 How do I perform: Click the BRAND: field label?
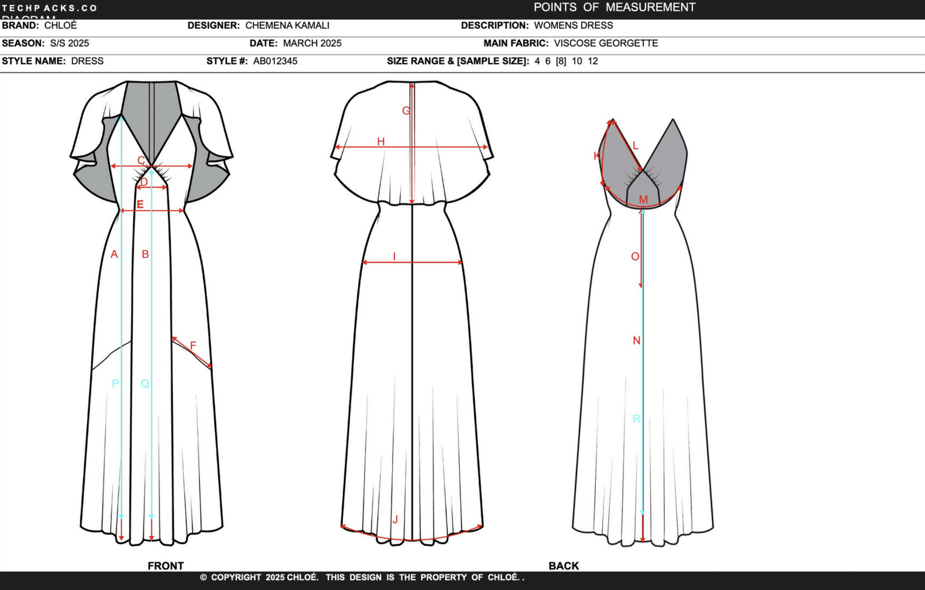pyautogui.click(x=20, y=25)
